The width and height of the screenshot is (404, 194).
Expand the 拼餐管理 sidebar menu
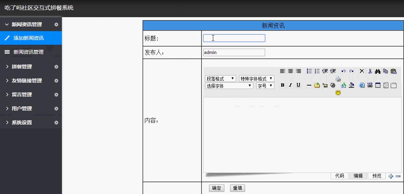pos(22,67)
